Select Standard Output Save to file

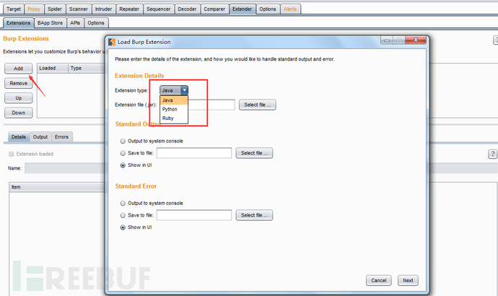click(x=123, y=153)
